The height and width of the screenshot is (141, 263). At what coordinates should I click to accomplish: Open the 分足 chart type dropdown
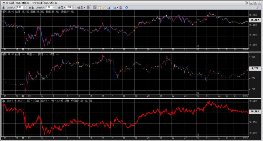(62, 7)
